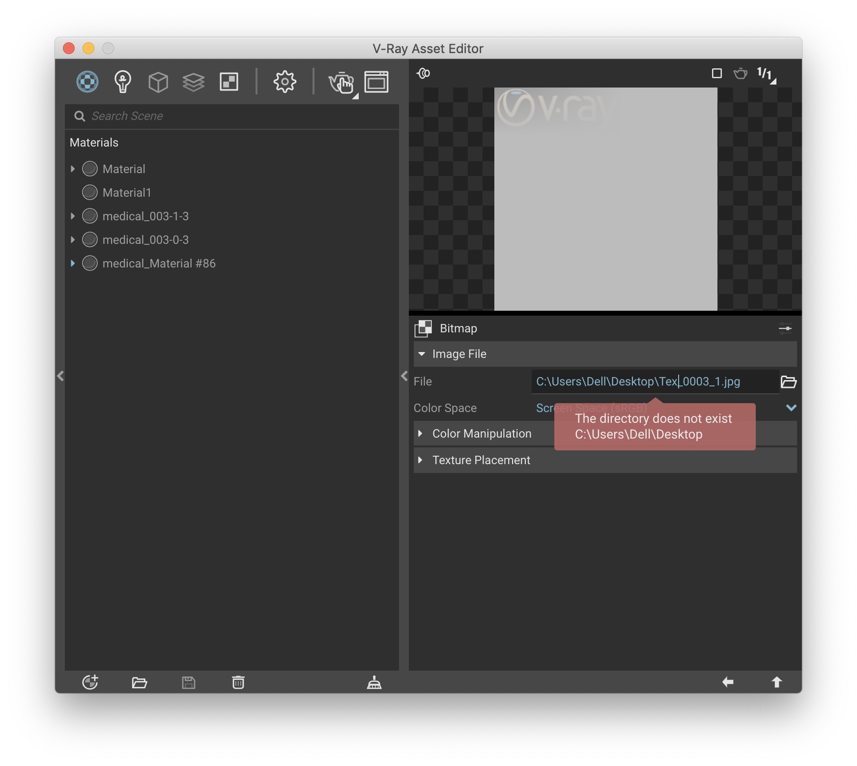Image resolution: width=857 pixels, height=766 pixels.
Task: Save the asset to file
Action: (189, 682)
